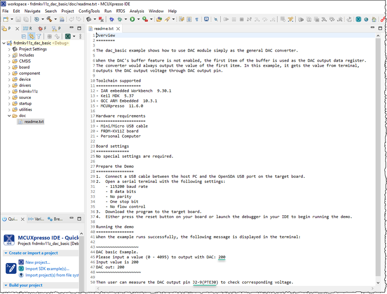
Task: Open the Navigate menu
Action: click(32, 11)
